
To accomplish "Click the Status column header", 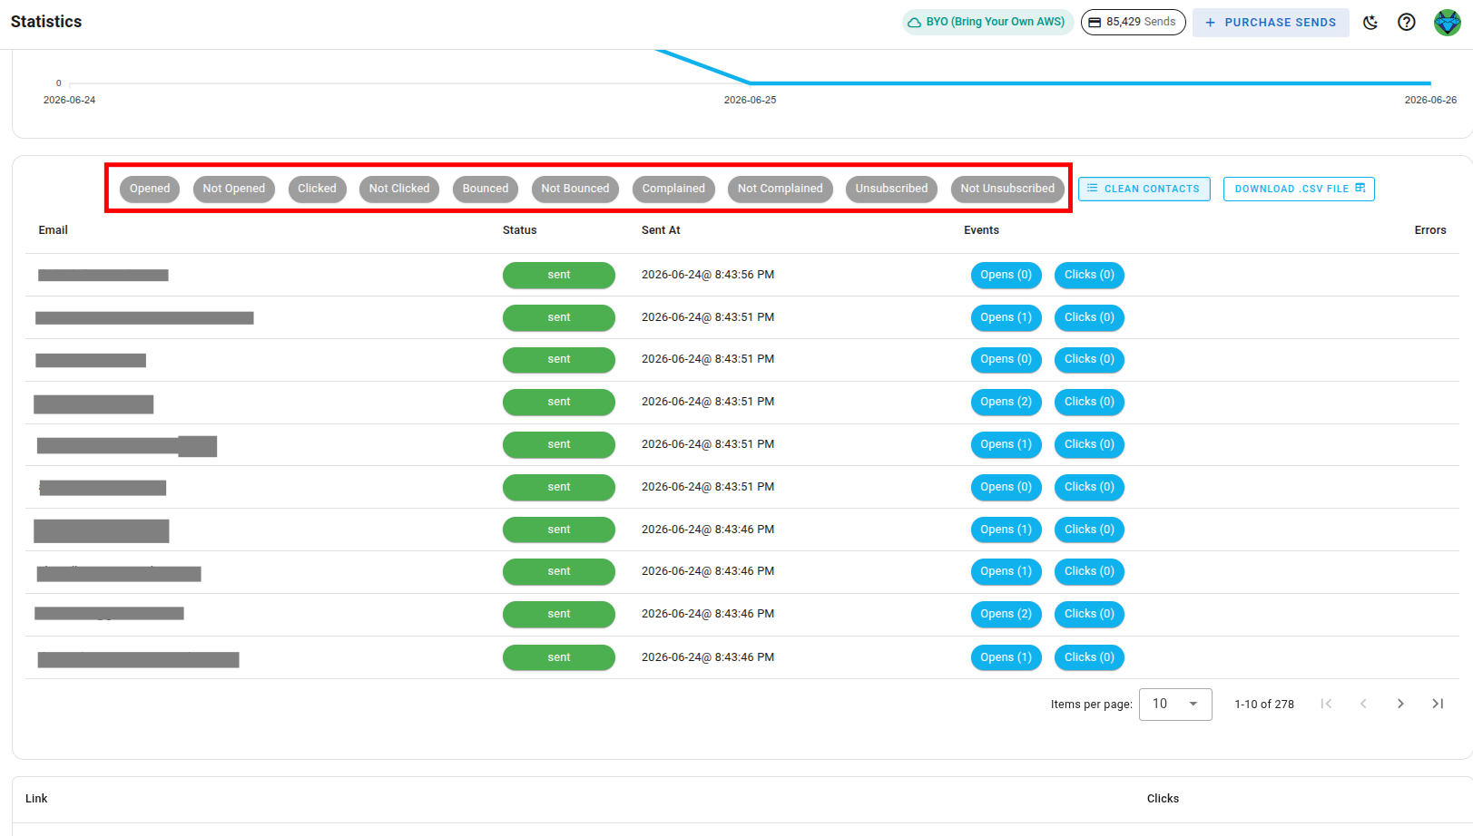I will (x=520, y=230).
